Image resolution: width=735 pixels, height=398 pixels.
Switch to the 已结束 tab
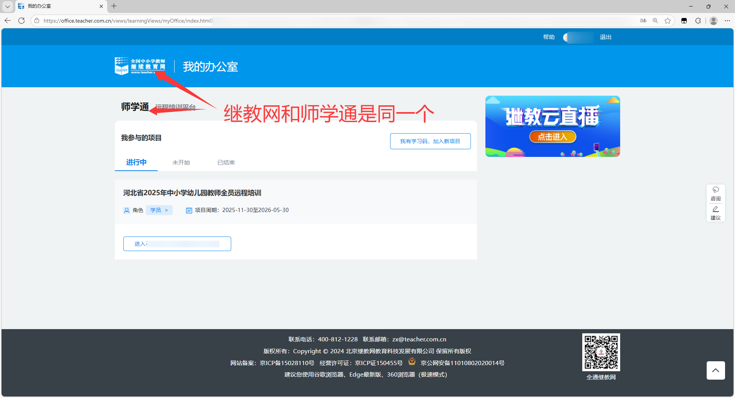(x=226, y=163)
